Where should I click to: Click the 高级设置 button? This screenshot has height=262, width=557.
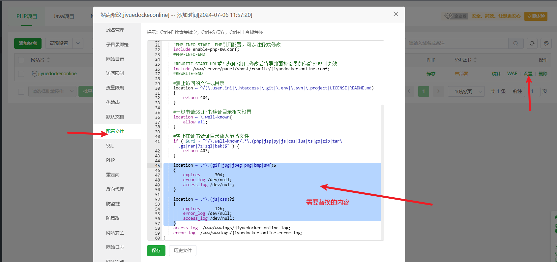point(59,43)
